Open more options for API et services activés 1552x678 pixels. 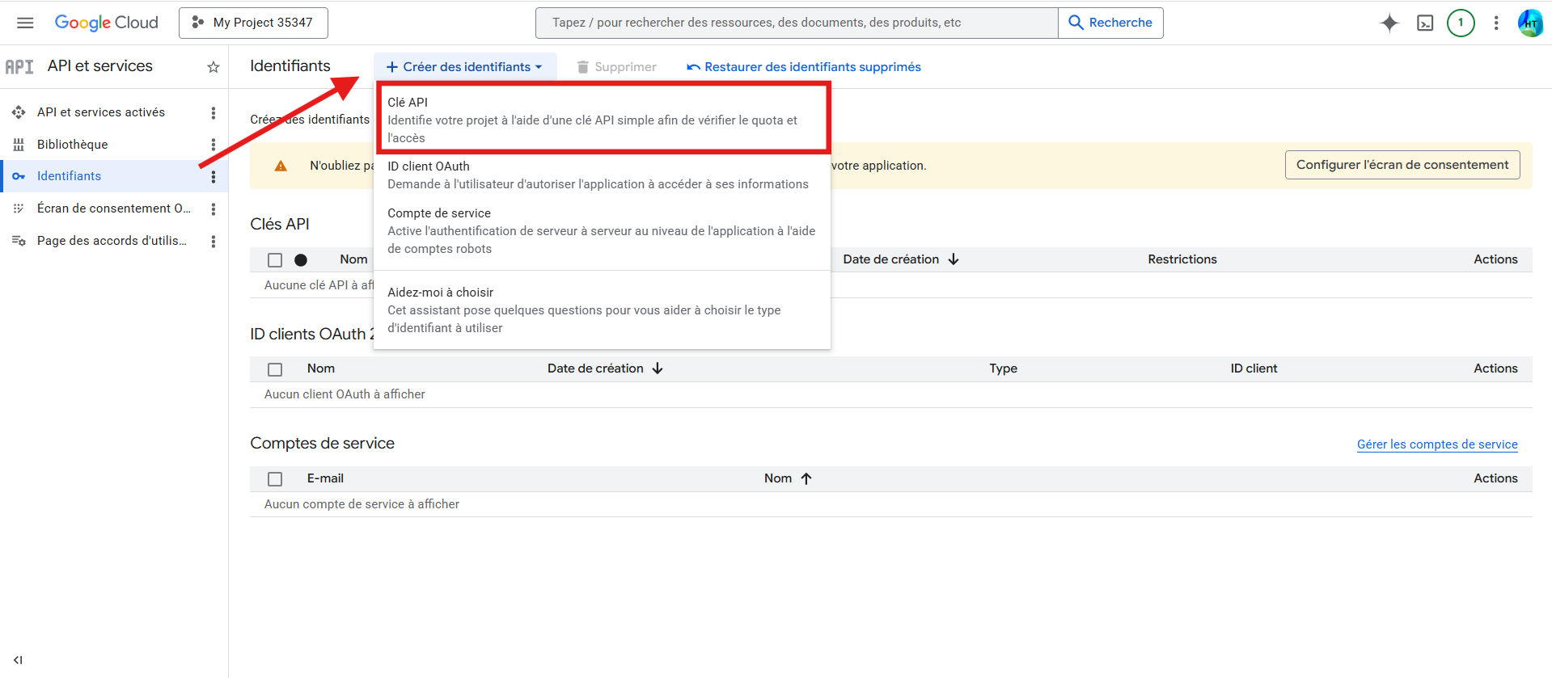[214, 113]
